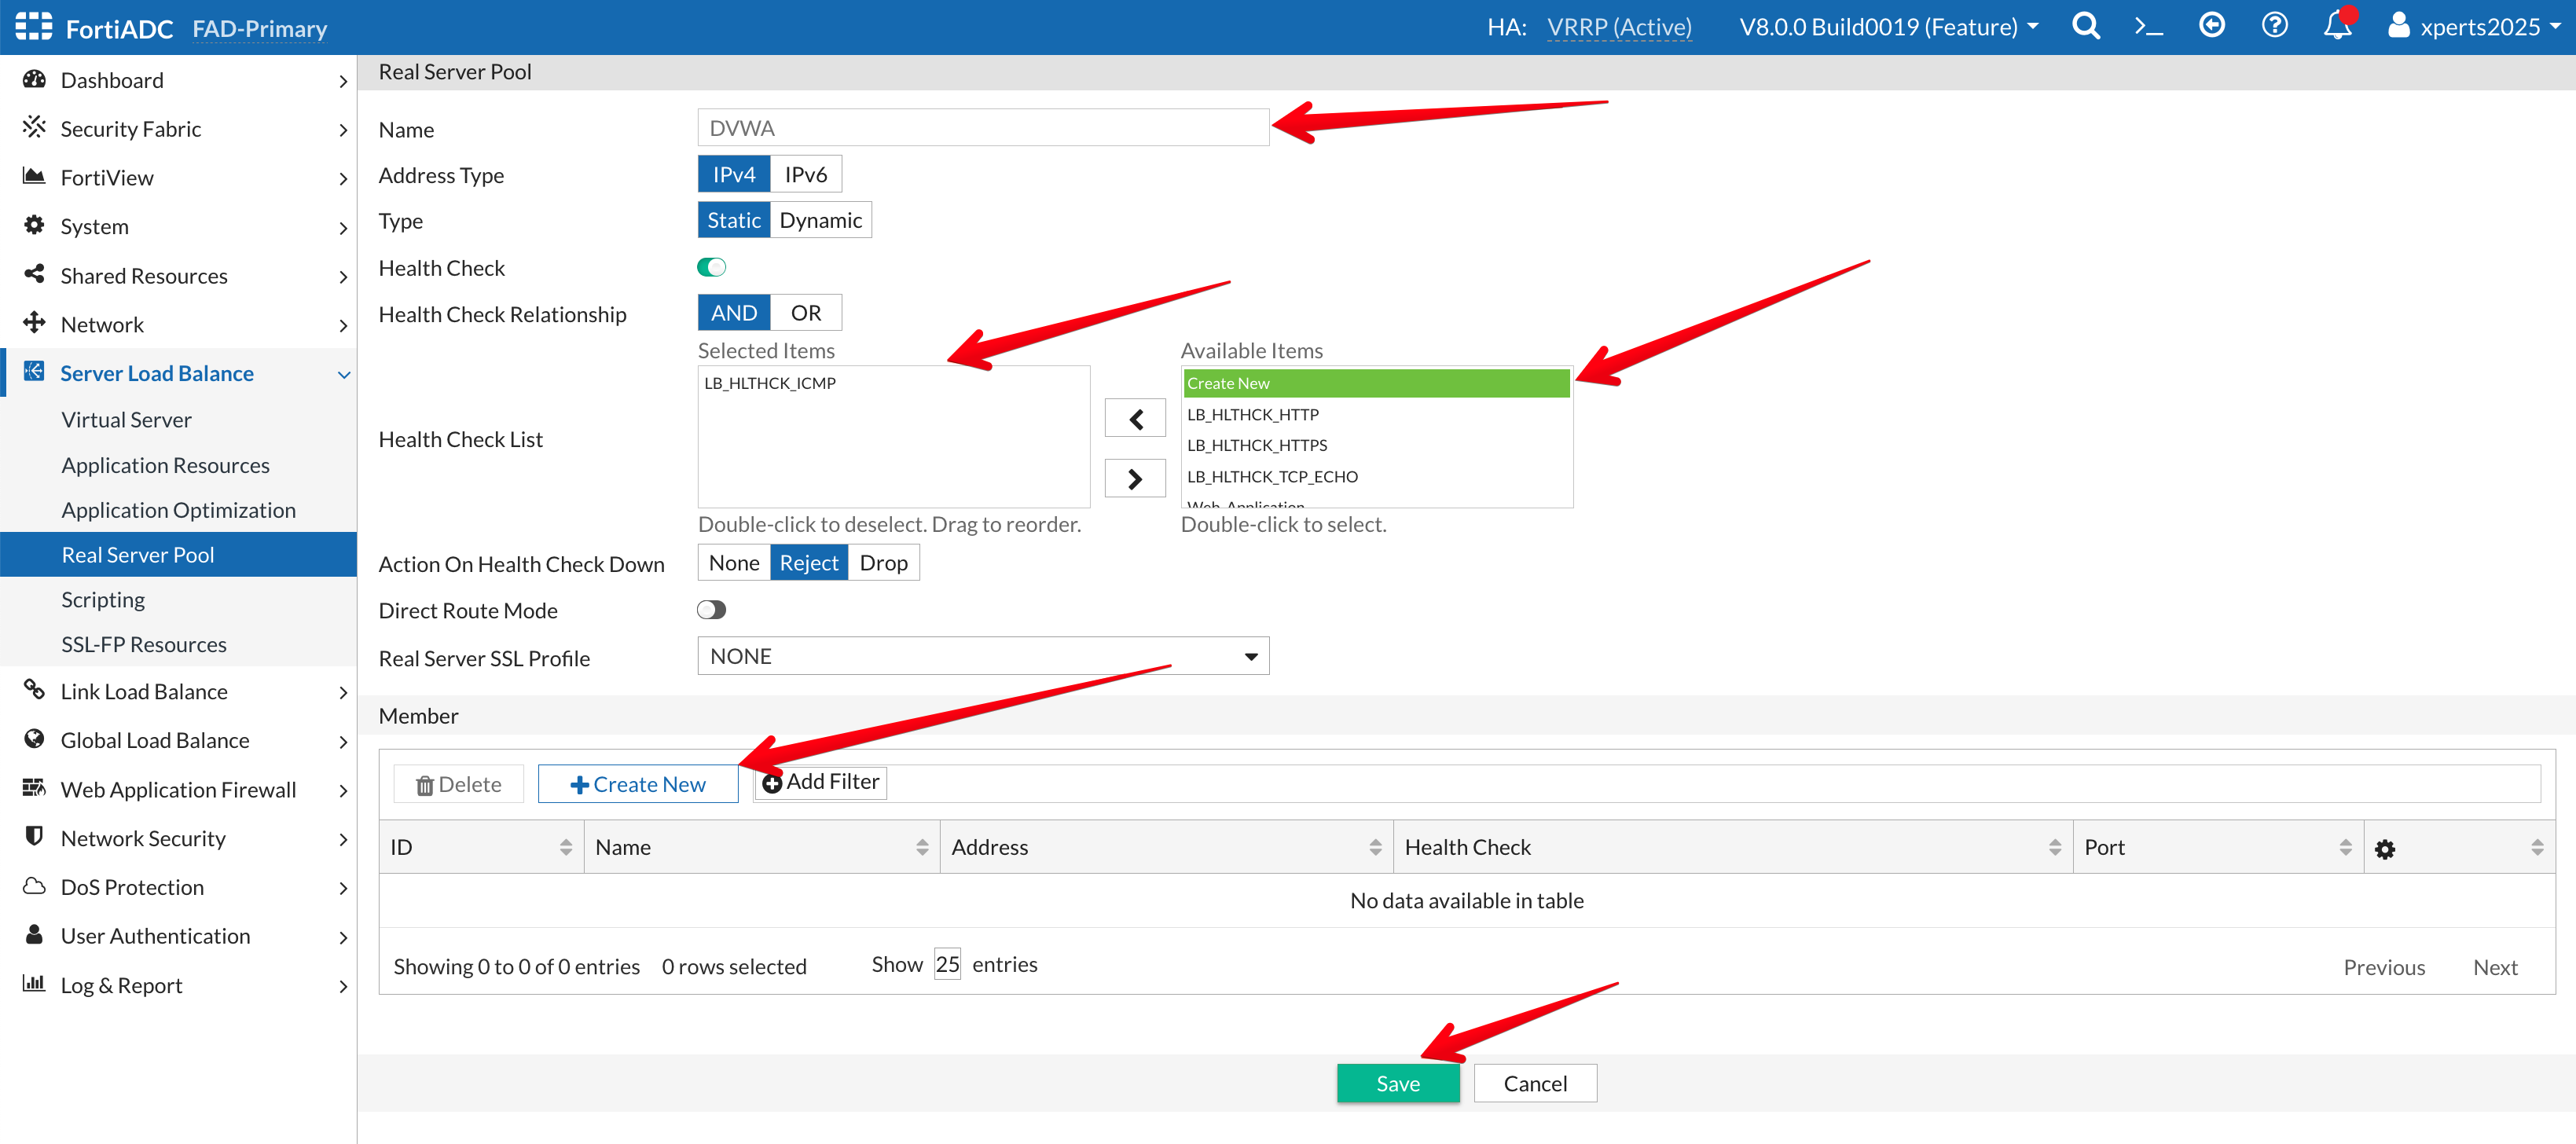Image resolution: width=2576 pixels, height=1144 pixels.
Task: Click the green Save button
Action: [1397, 1083]
